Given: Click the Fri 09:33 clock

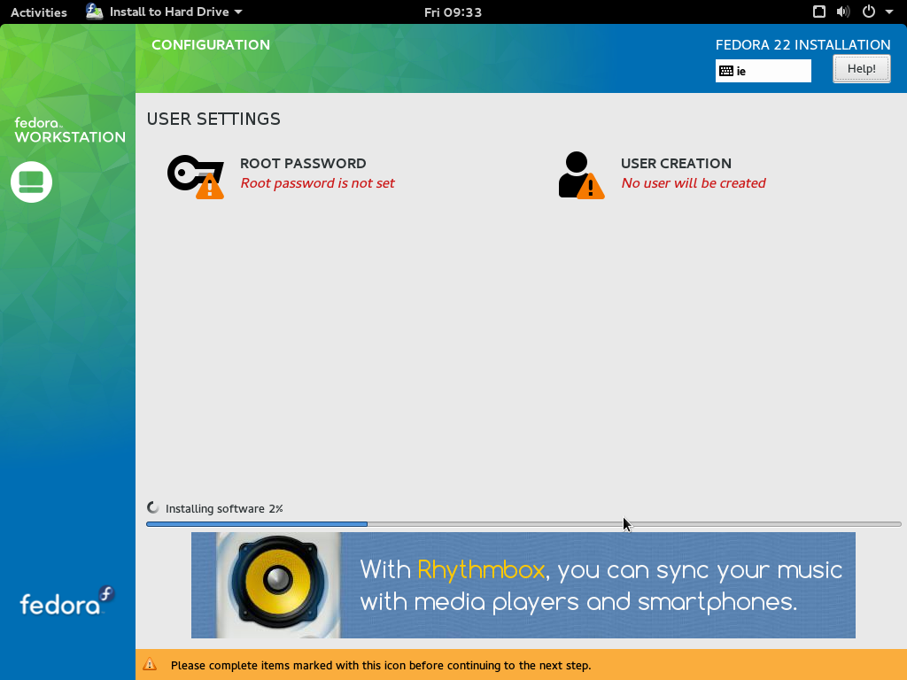Looking at the screenshot, I should click(453, 12).
